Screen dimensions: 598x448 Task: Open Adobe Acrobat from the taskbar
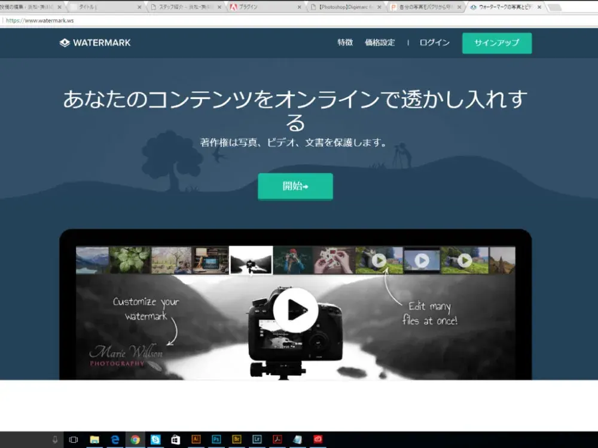pyautogui.click(x=277, y=439)
